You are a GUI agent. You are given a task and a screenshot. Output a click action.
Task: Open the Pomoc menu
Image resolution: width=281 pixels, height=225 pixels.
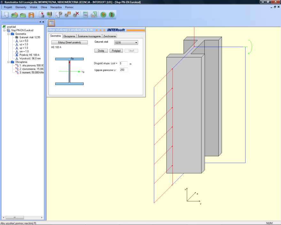pos(69,7)
